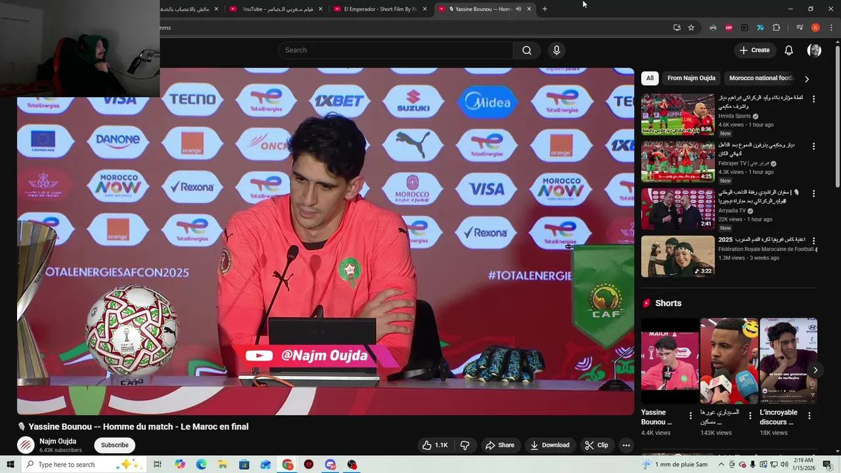The width and height of the screenshot is (841, 473).
Task: Click the install app icon in address bar
Action: (x=677, y=28)
